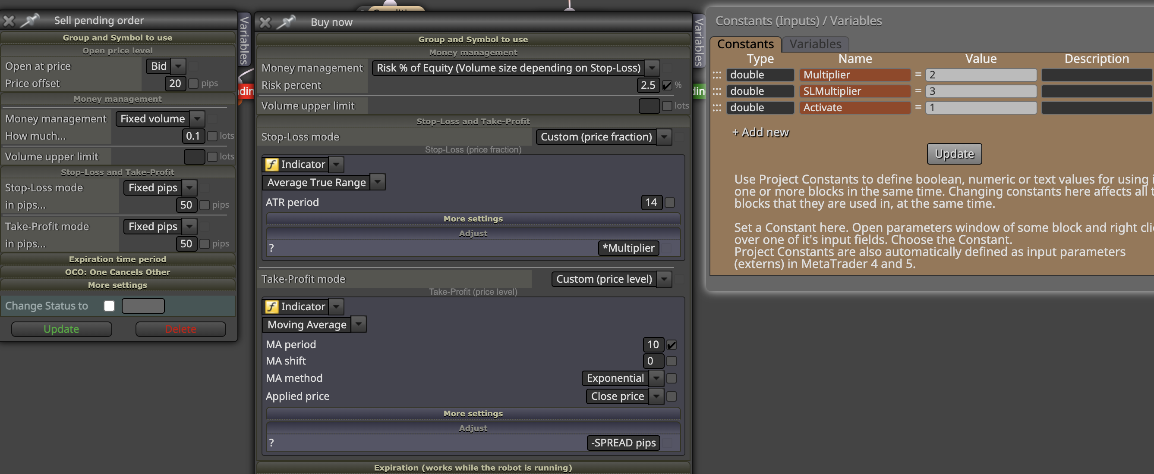This screenshot has width=1154, height=474.
Task: Edit the ATR period value 14
Action: 651,203
